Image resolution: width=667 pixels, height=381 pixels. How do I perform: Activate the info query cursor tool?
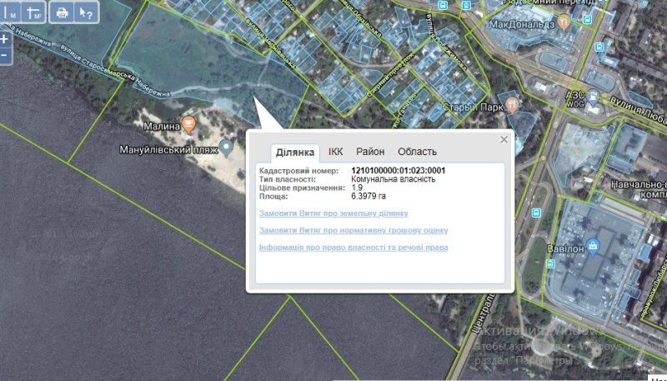(85, 13)
